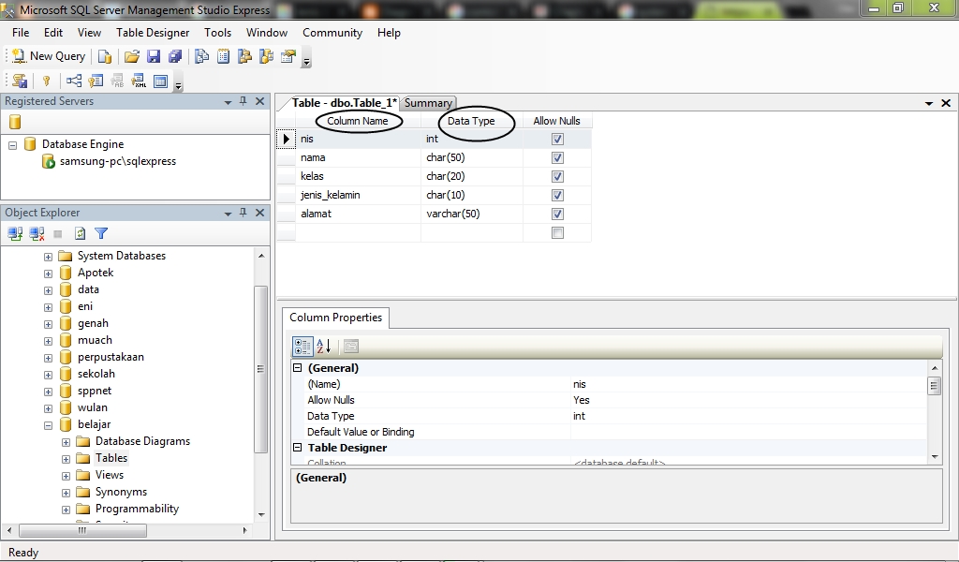Save the table with the floppy icon

pos(154,57)
